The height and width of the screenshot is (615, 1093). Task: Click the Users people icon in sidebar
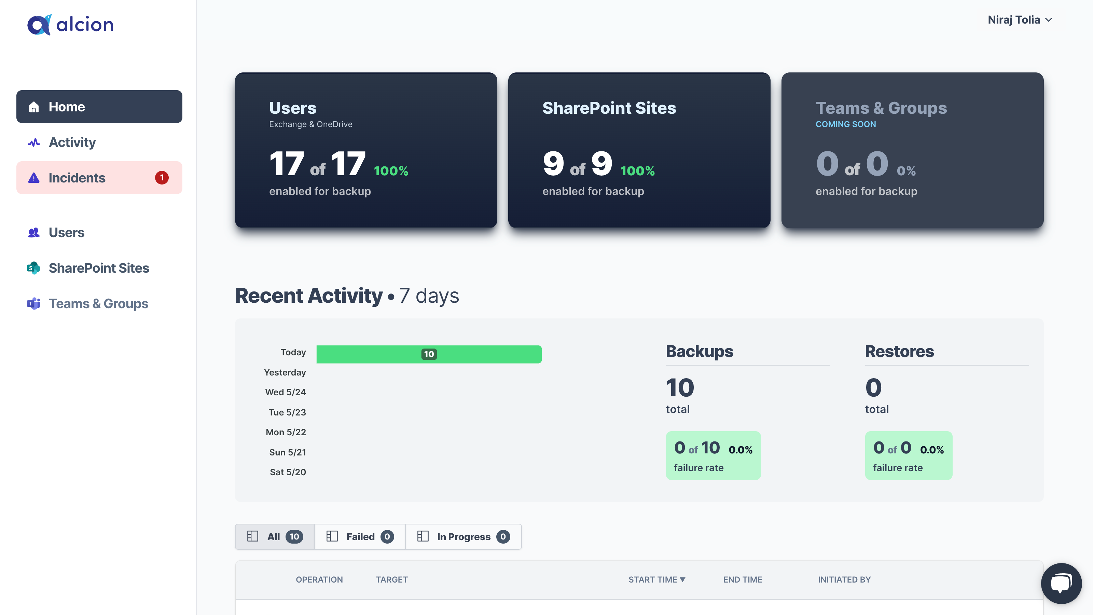click(x=34, y=233)
